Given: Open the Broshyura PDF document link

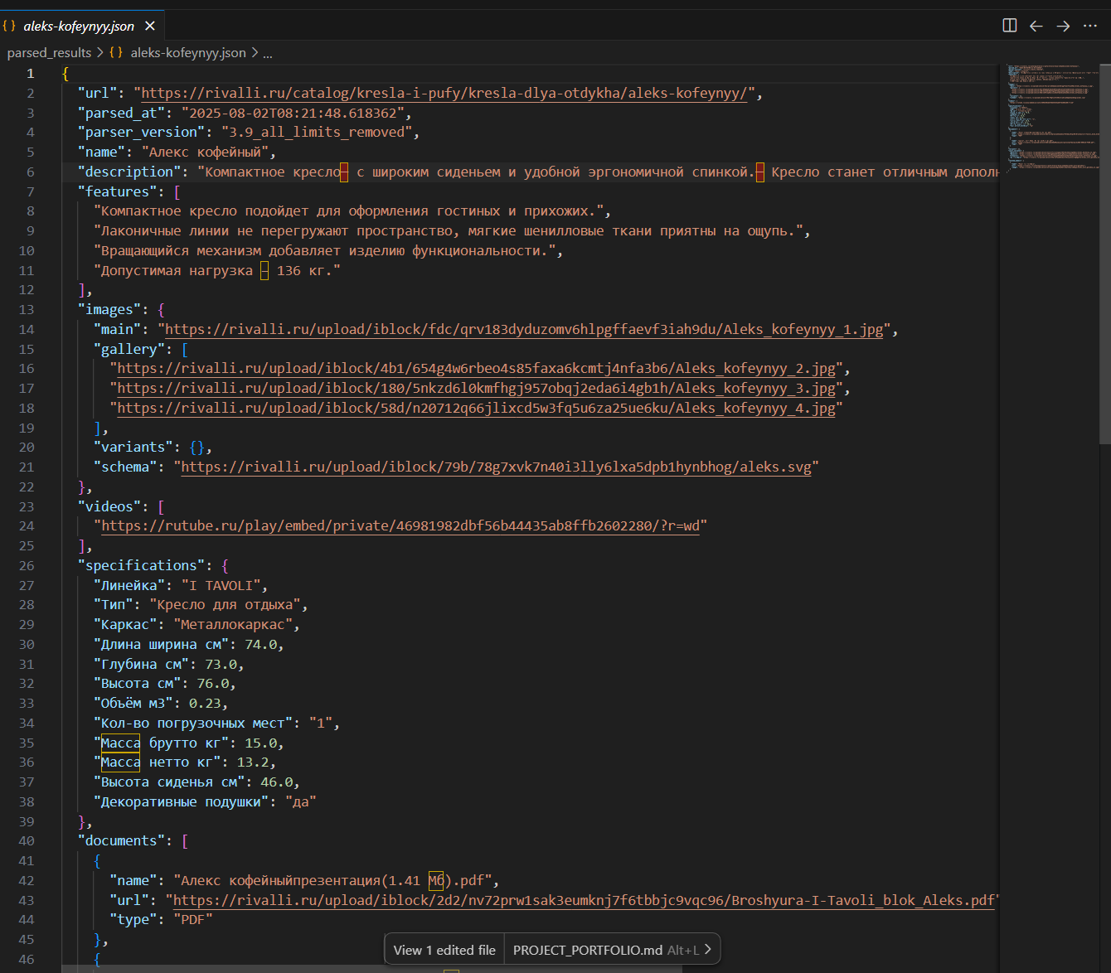Looking at the screenshot, I should 580,900.
